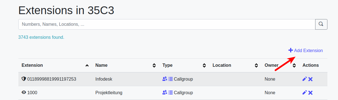
Task: Sort by Extension column arrow
Action: [87, 65]
